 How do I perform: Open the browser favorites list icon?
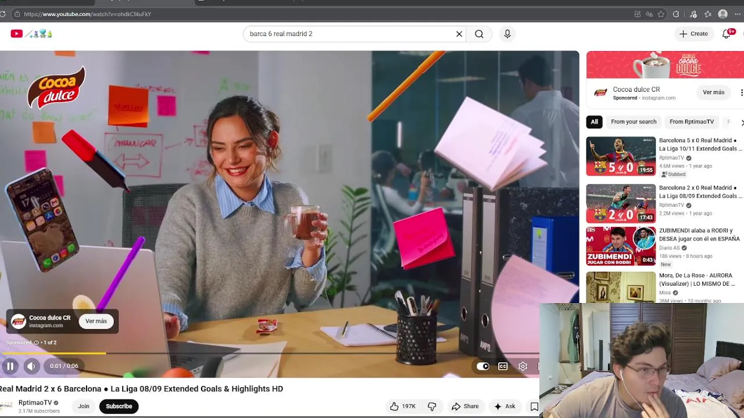(708, 14)
